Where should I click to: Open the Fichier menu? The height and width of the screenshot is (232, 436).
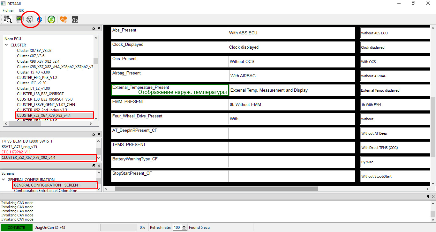tap(8, 11)
